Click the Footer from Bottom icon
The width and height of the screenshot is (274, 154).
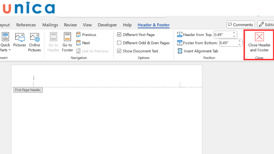179,43
